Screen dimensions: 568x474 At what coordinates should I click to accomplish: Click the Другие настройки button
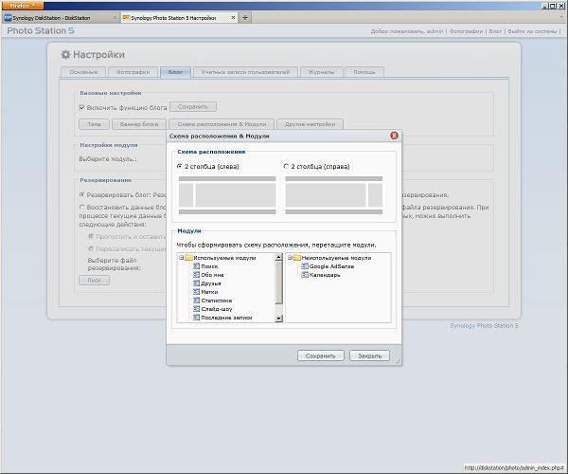click(310, 124)
